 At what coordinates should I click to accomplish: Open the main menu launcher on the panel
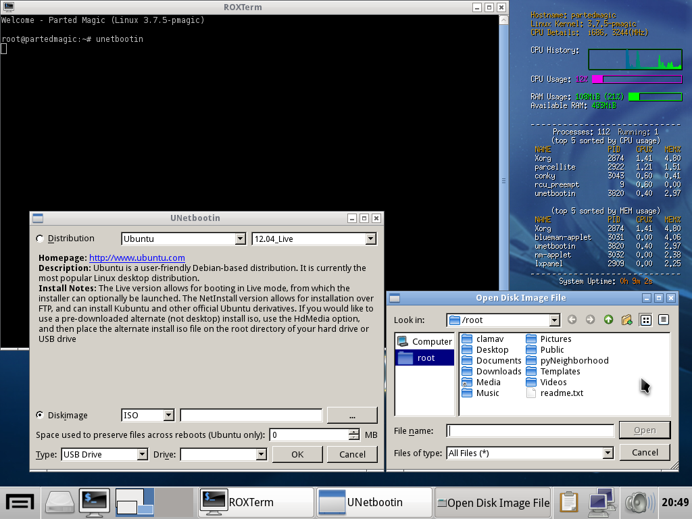[20, 502]
